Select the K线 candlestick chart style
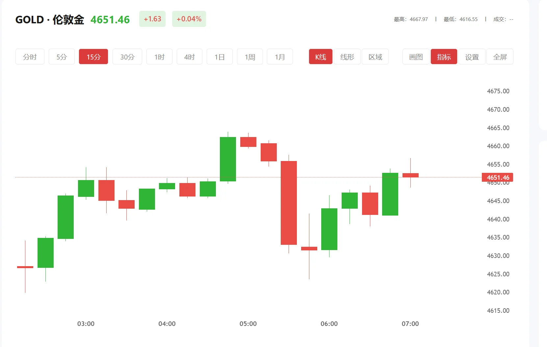This screenshot has height=347, width=547. point(320,57)
